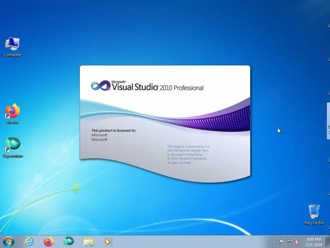This screenshot has width=330, height=248.
Task: Open the clock showing 6:09 PM
Action: point(314,239)
